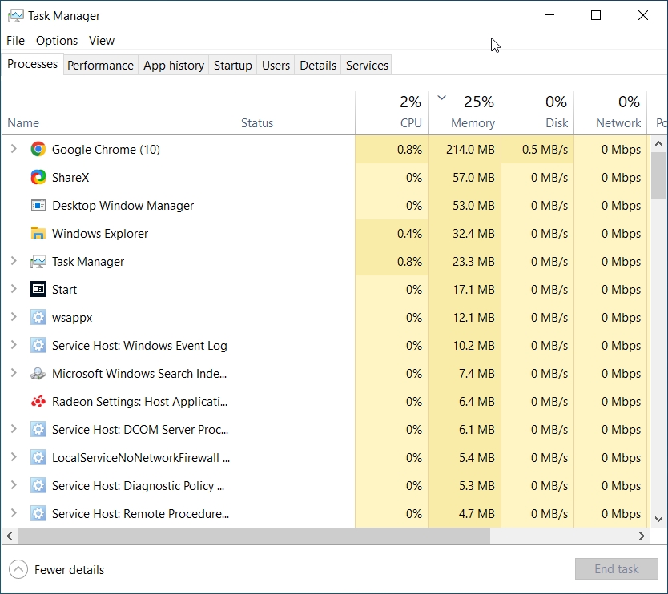Click the Microsoft Windows Search Indexer icon
This screenshot has width=668, height=594.
click(37, 373)
